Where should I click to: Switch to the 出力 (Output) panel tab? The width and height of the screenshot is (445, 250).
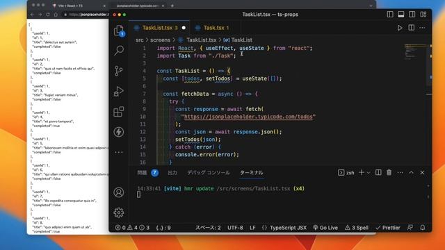172,173
